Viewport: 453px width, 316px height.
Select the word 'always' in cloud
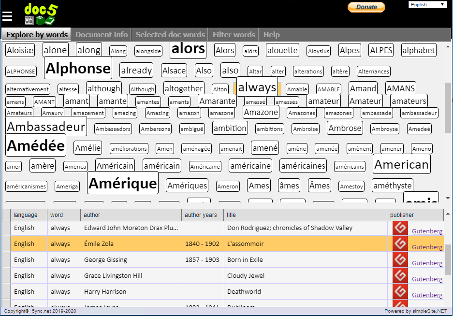(257, 87)
